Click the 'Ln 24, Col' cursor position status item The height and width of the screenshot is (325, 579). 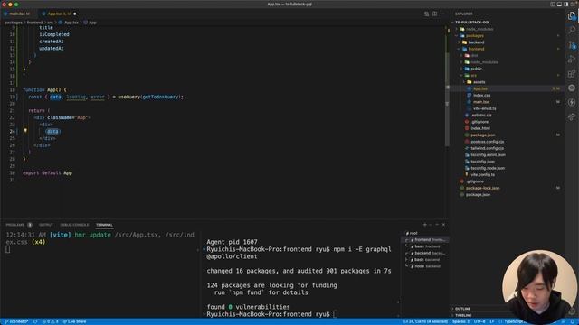pyautogui.click(x=425, y=321)
